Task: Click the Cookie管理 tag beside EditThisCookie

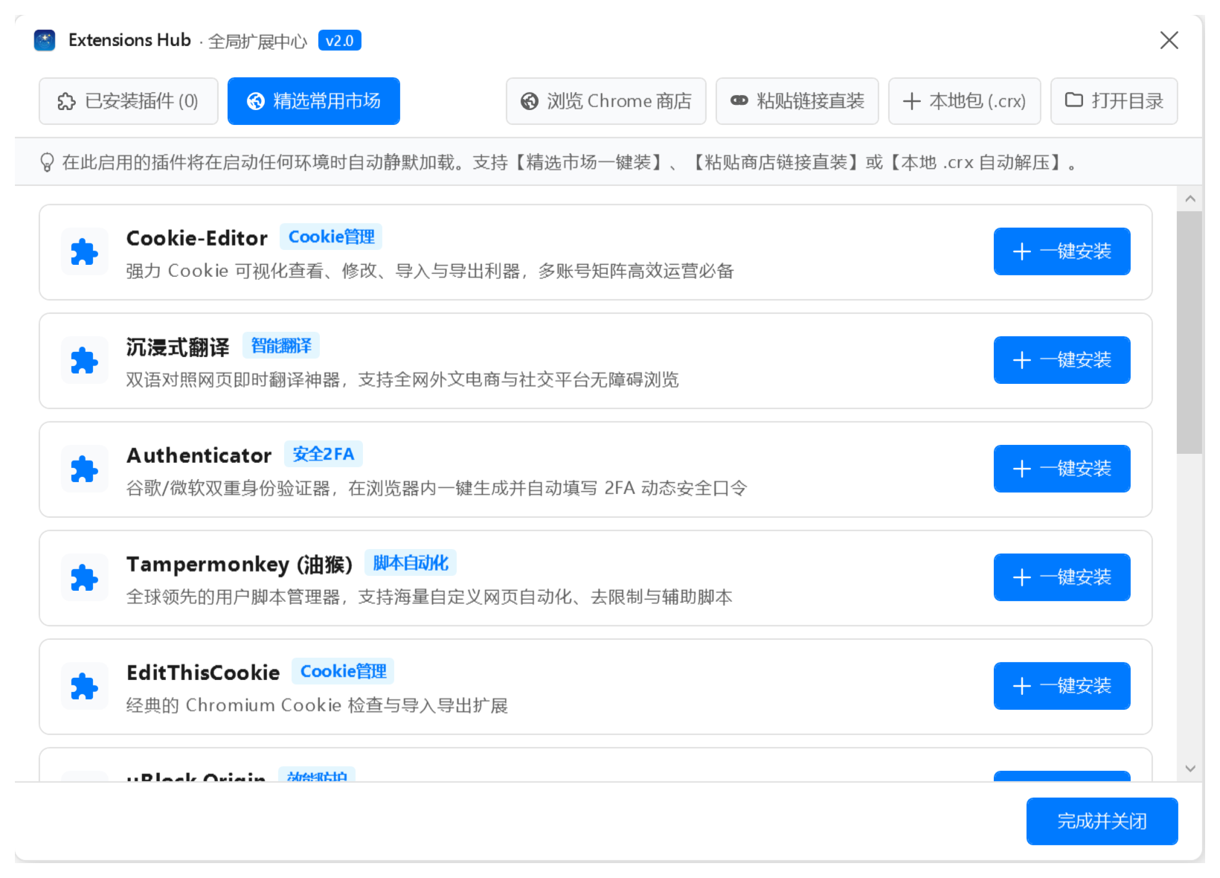Action: (343, 671)
